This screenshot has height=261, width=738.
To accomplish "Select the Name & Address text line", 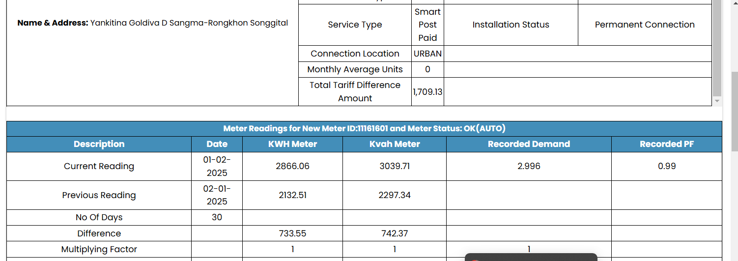I will (x=152, y=23).
